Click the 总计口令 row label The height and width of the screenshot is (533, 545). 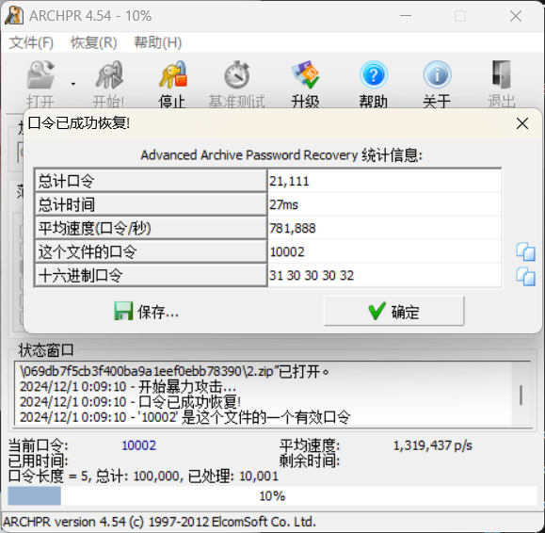pos(151,181)
